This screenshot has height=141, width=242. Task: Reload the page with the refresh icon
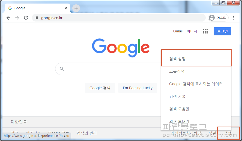(x=26, y=18)
